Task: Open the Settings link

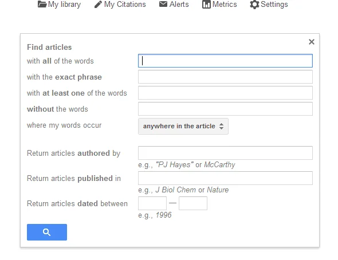Action: [x=274, y=5]
